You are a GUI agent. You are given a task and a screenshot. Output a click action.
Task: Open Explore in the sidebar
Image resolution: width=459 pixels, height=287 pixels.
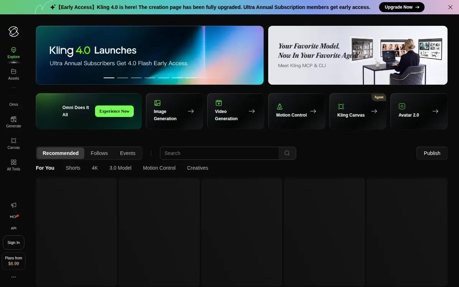[14, 53]
